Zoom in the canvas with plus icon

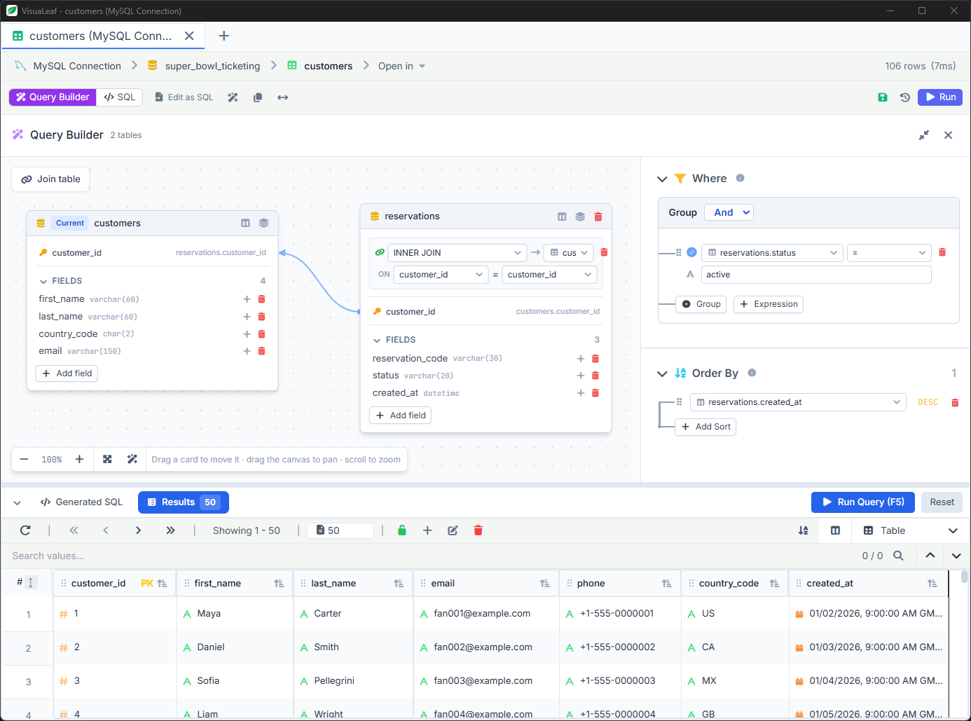(79, 460)
